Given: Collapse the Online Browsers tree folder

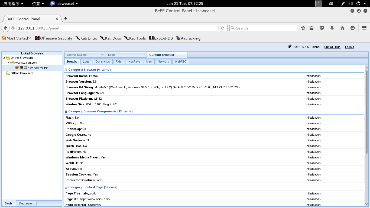Looking at the screenshot, I should click(x=4, y=58).
